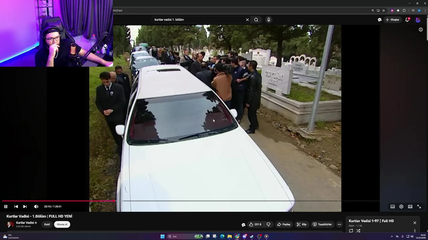Open the Chrome profile M avatar

click(419, 10)
